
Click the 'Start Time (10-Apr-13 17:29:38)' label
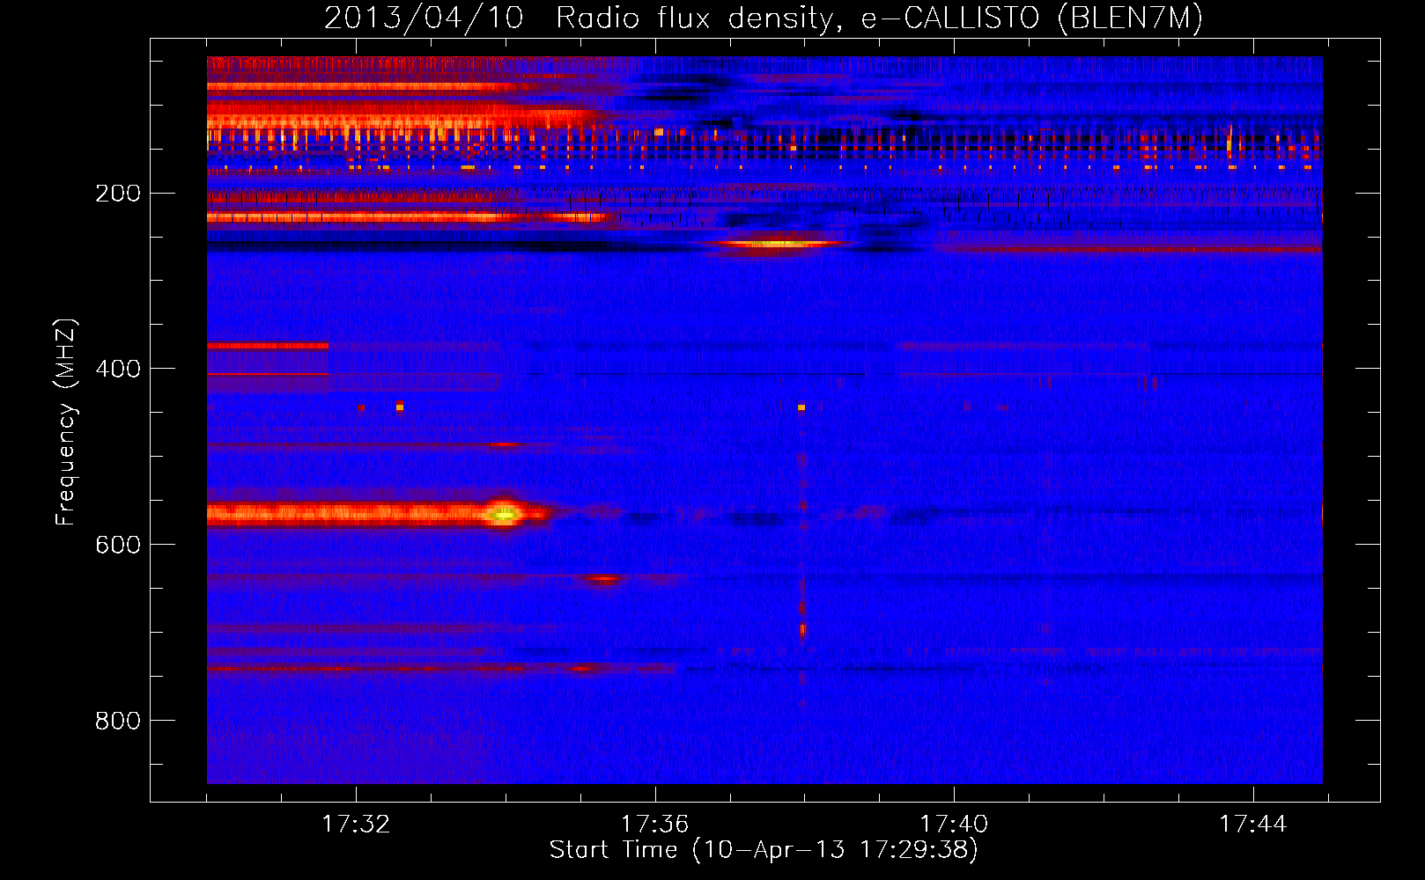764,850
